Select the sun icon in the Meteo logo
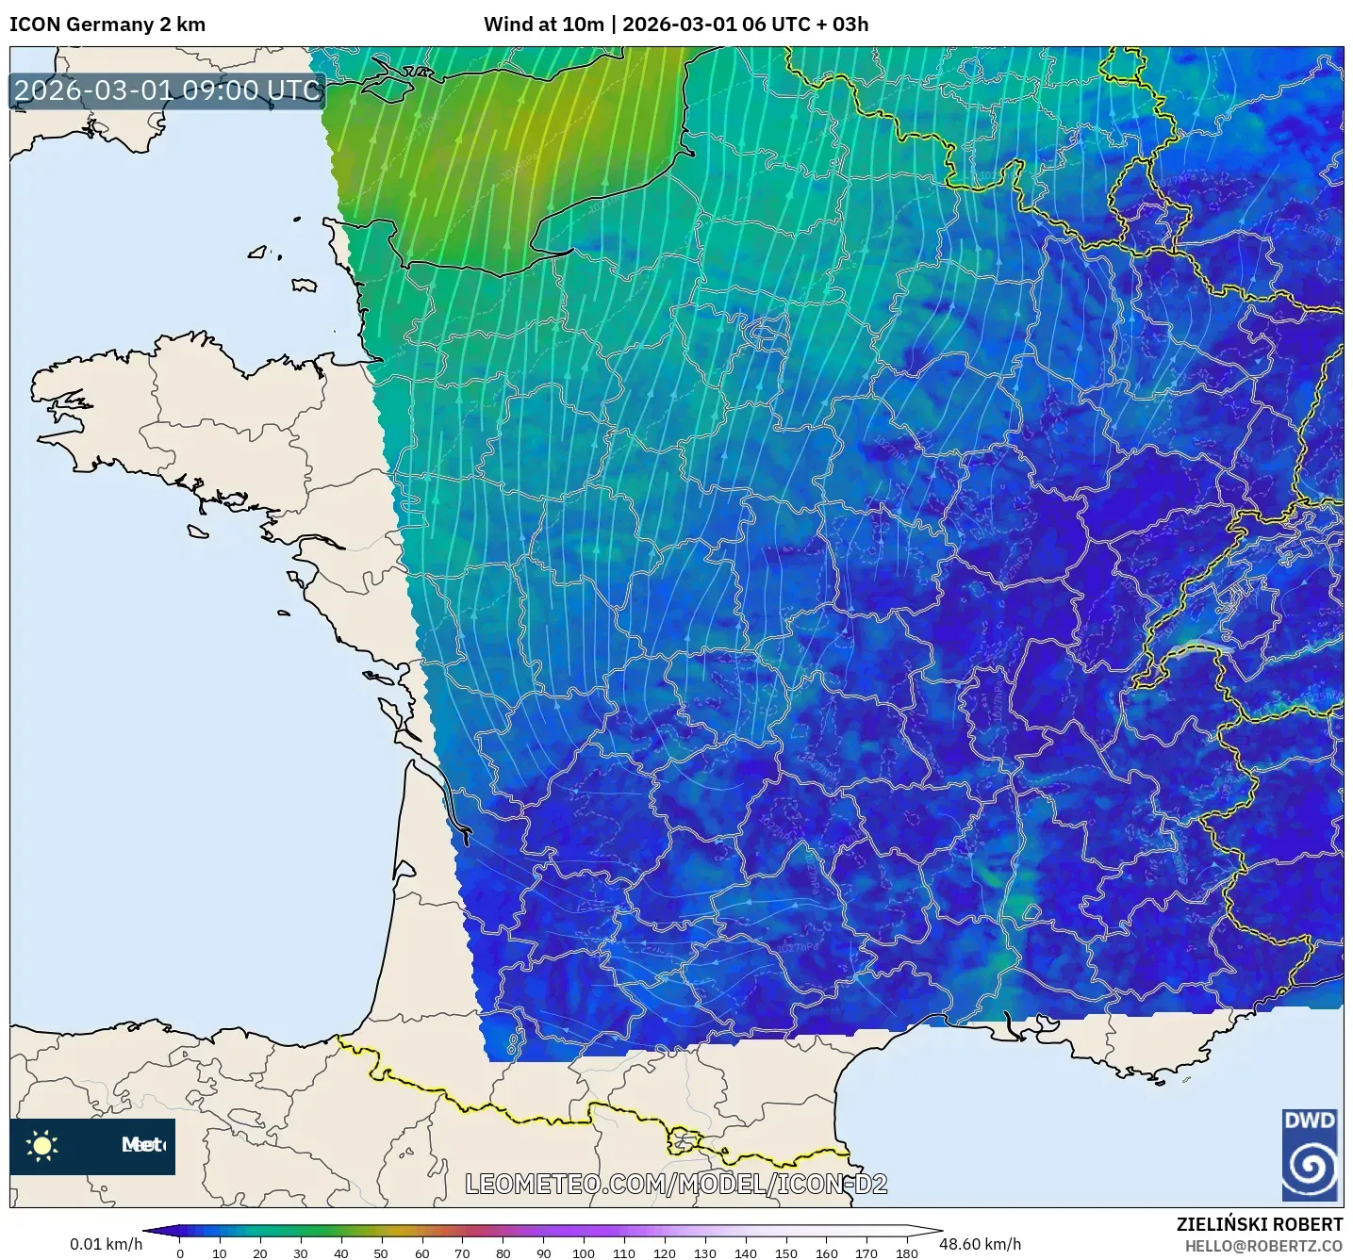 (42, 1148)
